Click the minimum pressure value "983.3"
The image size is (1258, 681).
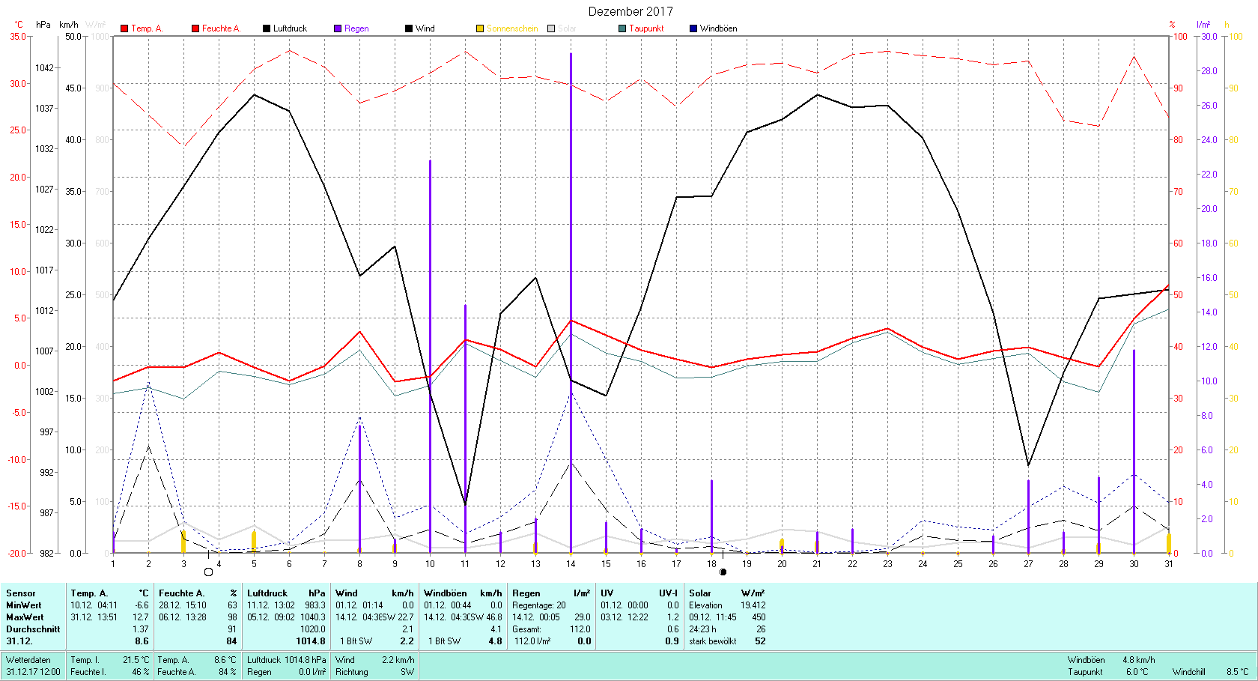click(x=315, y=605)
